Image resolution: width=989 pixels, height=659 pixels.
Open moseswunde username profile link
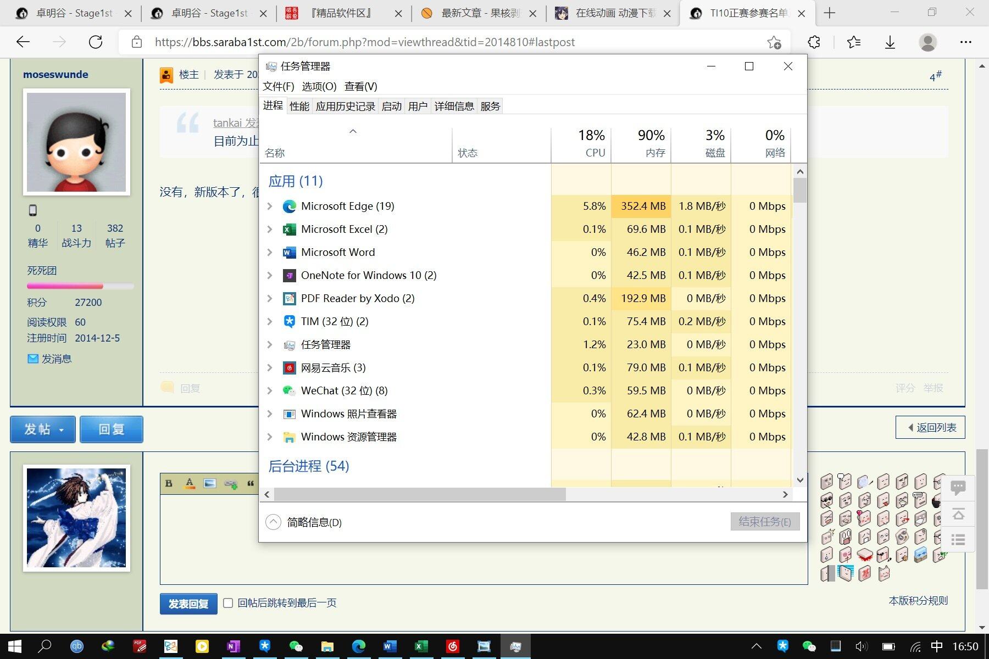[55, 75]
